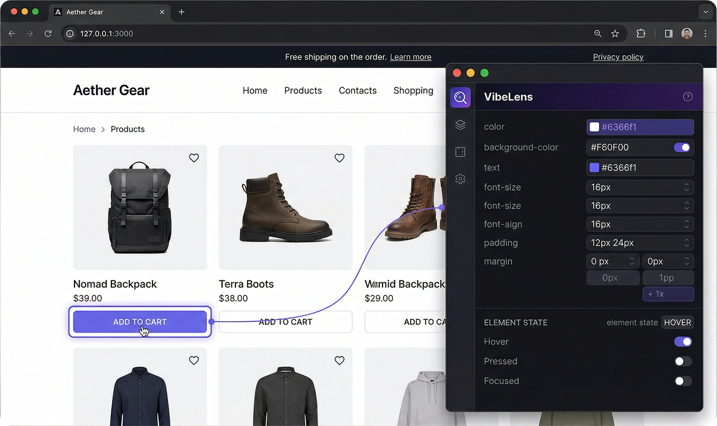Click the text property color swatch

594,167
